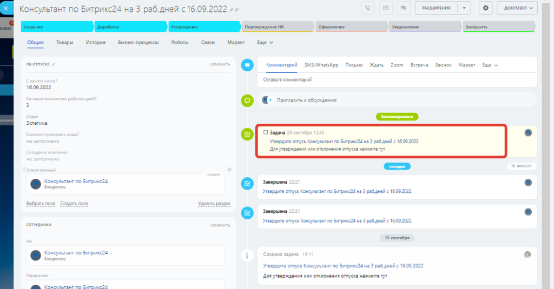Click Удалить раздел link
Viewport: 554px width, 289px height.
[x=214, y=204]
